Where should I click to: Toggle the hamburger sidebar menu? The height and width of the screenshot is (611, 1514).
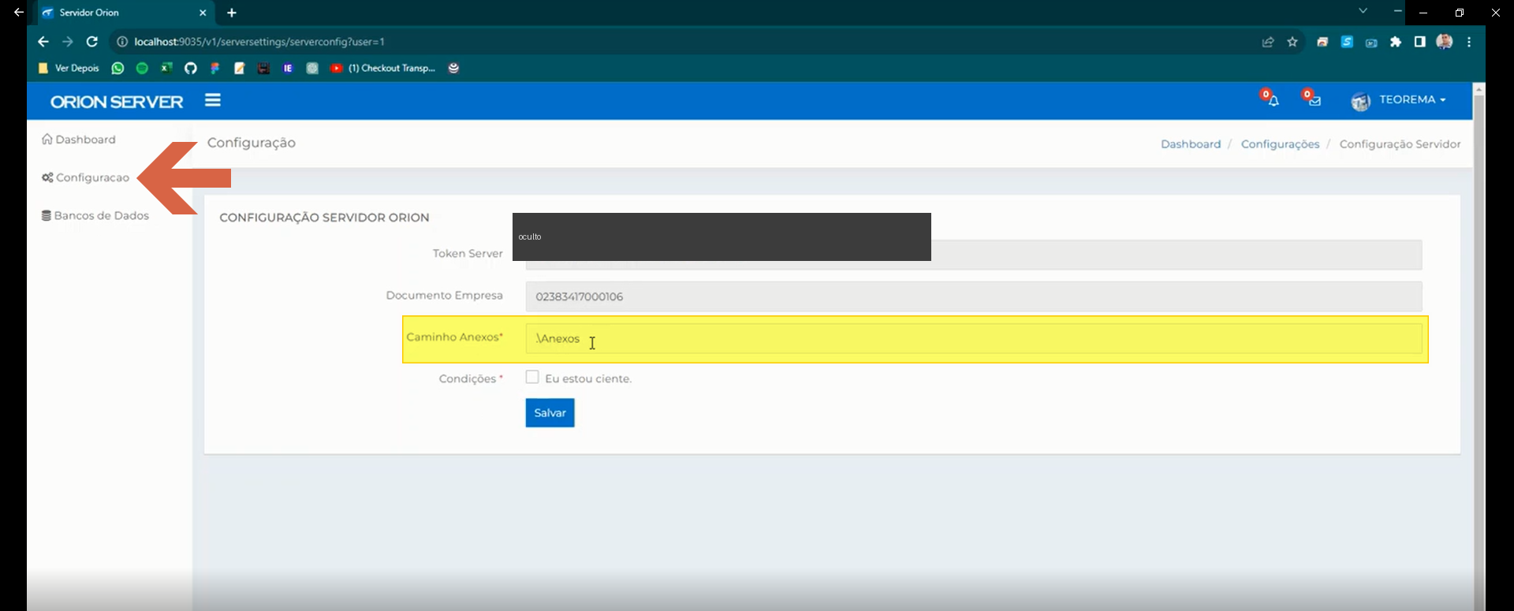pyautogui.click(x=213, y=100)
